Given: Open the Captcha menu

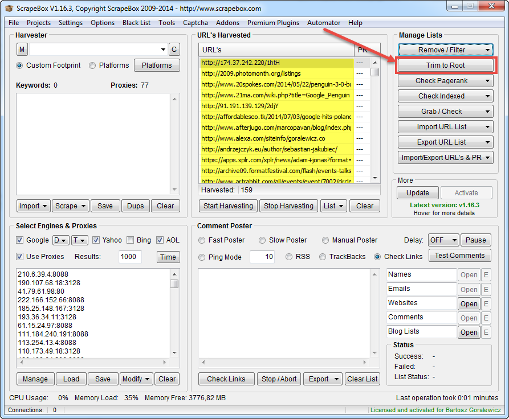Looking at the screenshot, I should click(x=196, y=23).
